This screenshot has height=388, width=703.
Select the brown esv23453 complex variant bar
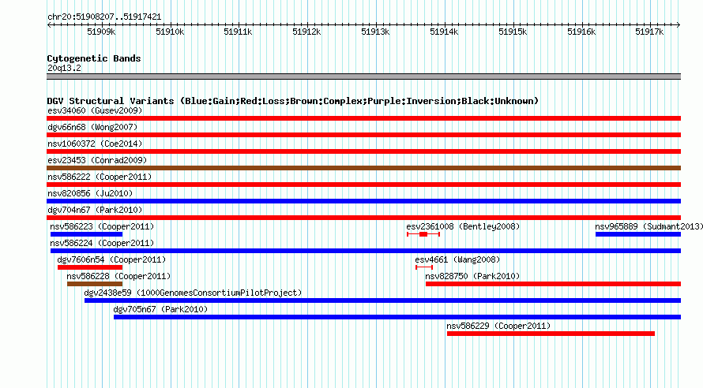tap(363, 168)
